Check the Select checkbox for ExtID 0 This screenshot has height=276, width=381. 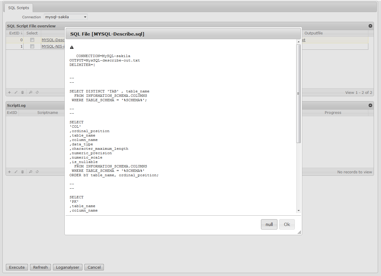click(x=32, y=40)
